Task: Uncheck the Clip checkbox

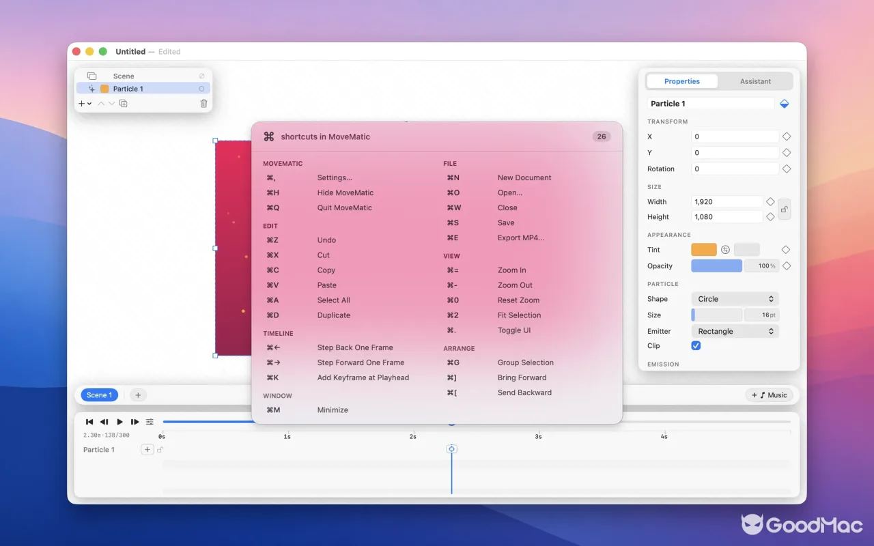Action: [696, 346]
